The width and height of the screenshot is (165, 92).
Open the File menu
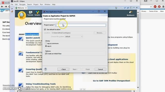(x=12, y=5)
